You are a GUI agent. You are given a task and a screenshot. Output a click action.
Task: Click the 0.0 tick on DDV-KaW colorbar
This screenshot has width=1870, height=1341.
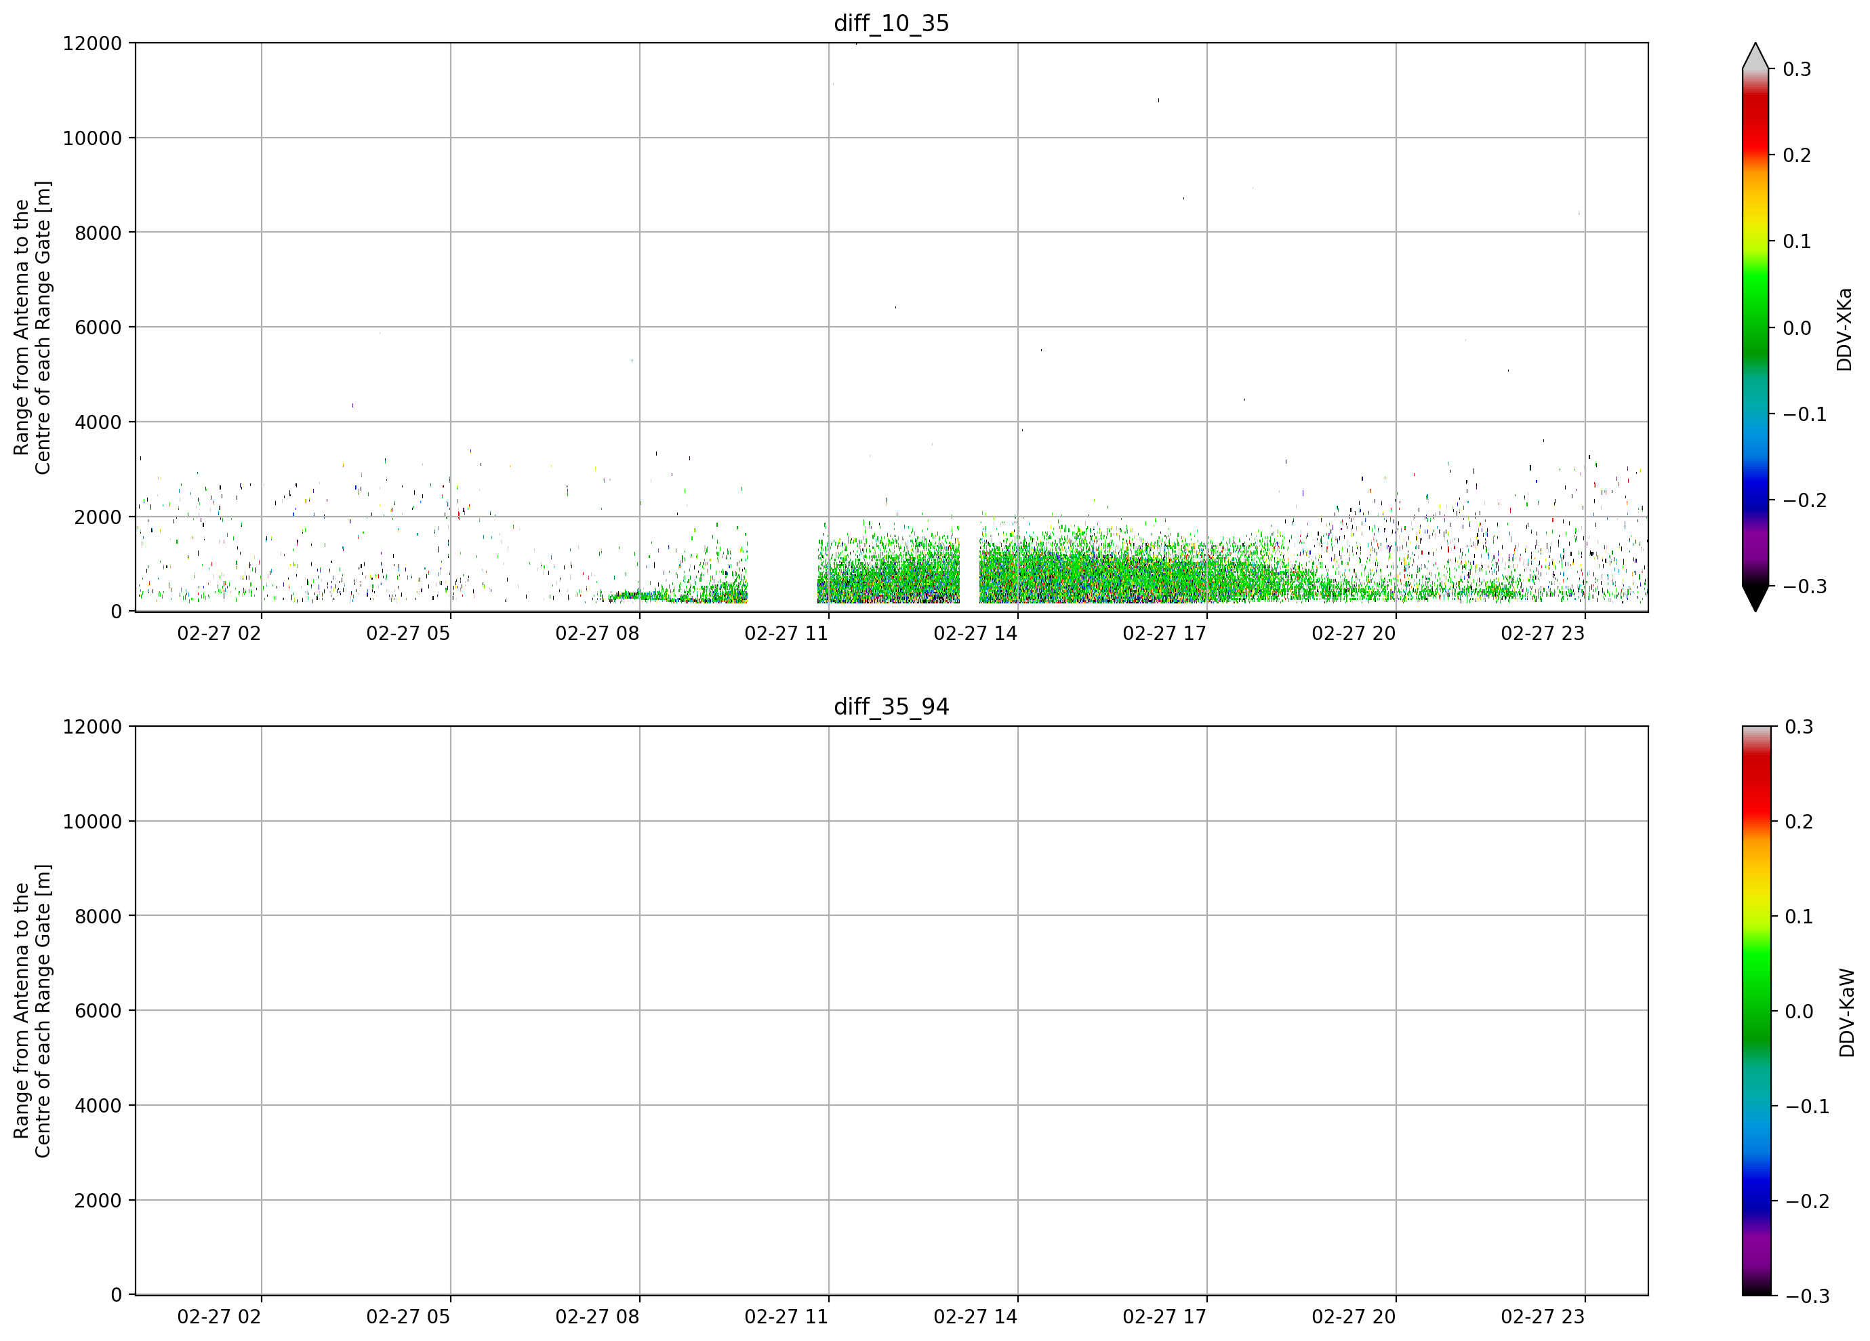click(x=1798, y=1011)
